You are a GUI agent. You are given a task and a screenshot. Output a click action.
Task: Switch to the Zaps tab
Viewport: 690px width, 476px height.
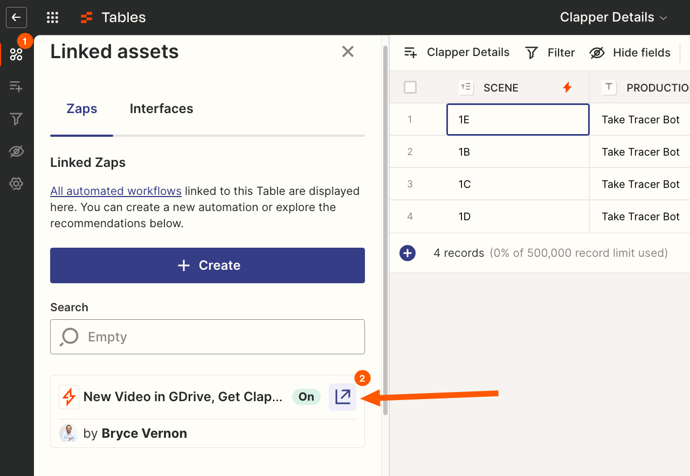(82, 109)
